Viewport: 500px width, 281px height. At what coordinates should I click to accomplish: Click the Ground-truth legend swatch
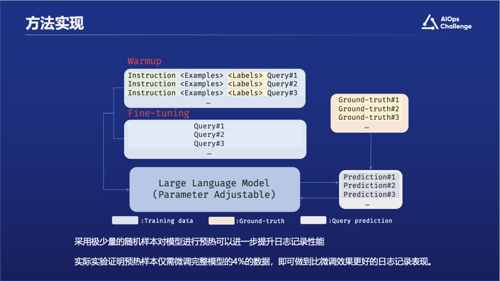pos(221,220)
